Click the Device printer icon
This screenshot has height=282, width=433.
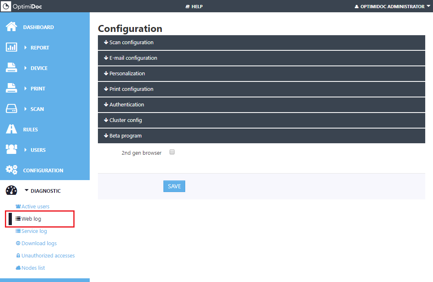[x=11, y=68]
